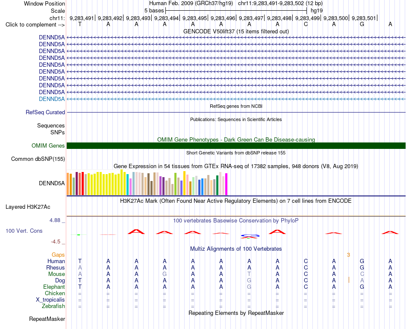This screenshot has height=329, width=406.
Task: Click the hg19 text beside the scale bar
Action: click(317, 11)
